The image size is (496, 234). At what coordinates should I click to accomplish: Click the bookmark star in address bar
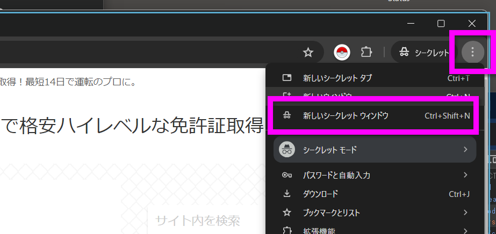coord(308,52)
